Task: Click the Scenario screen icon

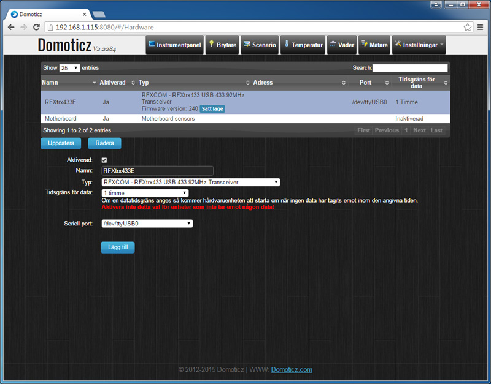Action: [247, 44]
